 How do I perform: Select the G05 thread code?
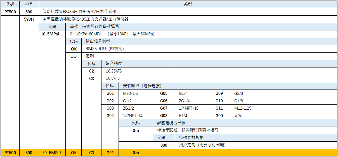click(x=164, y=93)
